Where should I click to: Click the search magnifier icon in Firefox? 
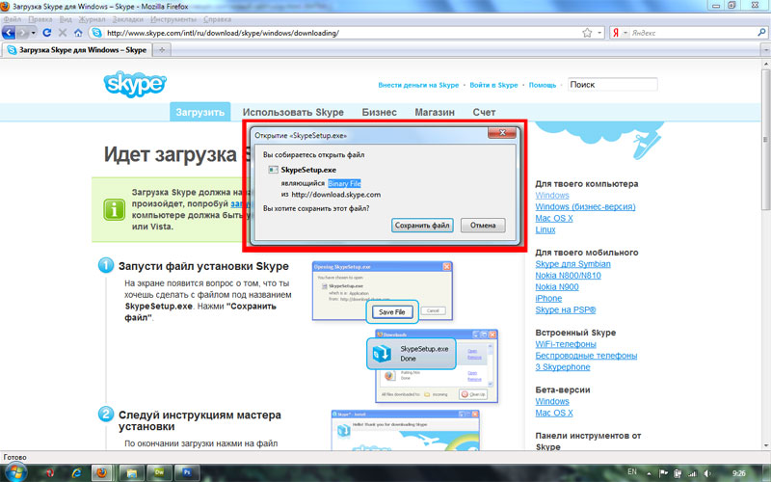[x=761, y=33]
